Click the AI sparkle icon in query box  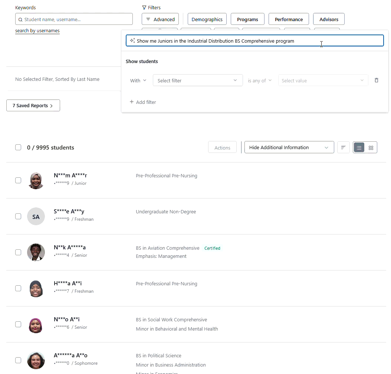point(132,40)
